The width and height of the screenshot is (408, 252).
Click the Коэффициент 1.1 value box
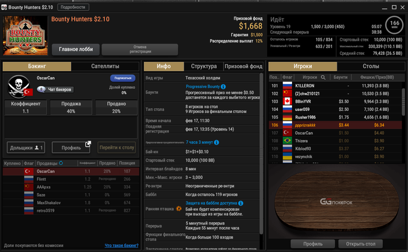click(x=26, y=107)
